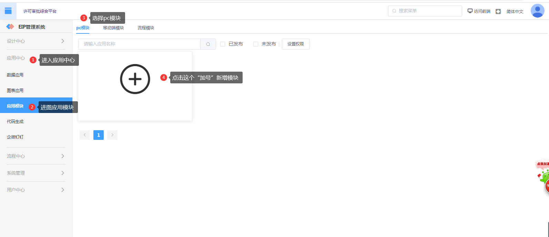Click the blue window icon at top-left

click(8, 11)
